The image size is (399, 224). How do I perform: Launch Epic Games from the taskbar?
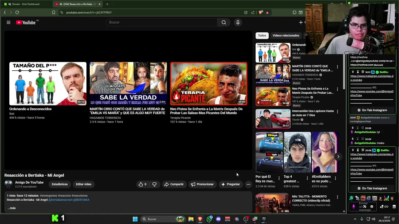point(264,219)
